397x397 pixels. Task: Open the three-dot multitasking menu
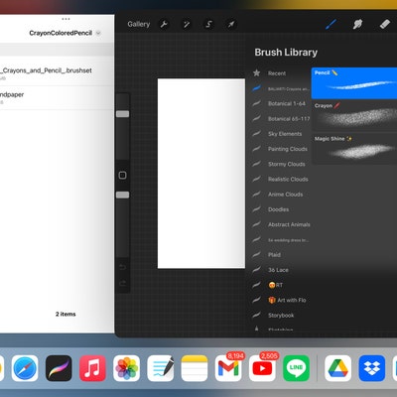(66, 19)
